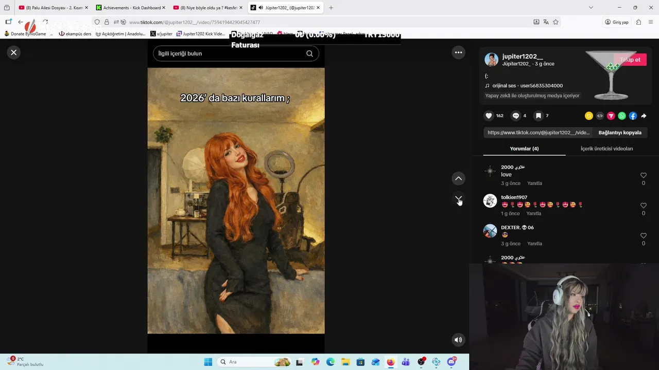Mute the Jüpiter1202_ tab audio icon
The width and height of the screenshot is (659, 370).
tap(261, 8)
